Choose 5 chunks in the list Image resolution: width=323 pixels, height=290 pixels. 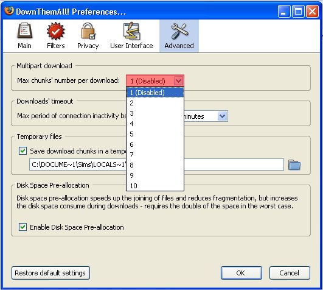pos(155,134)
